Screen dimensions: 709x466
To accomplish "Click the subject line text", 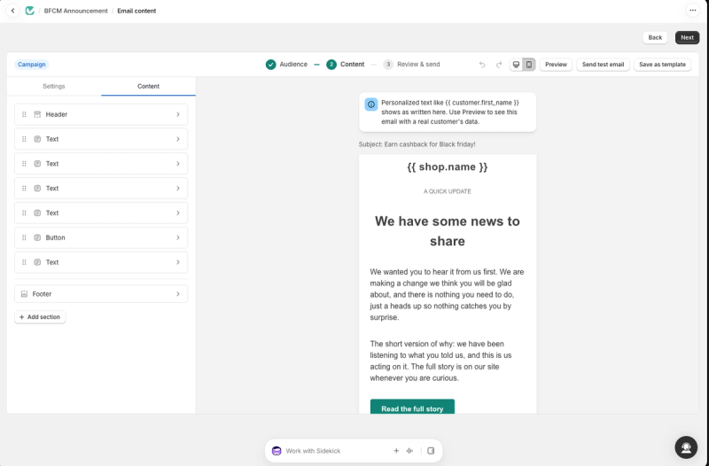I will 417,144.
